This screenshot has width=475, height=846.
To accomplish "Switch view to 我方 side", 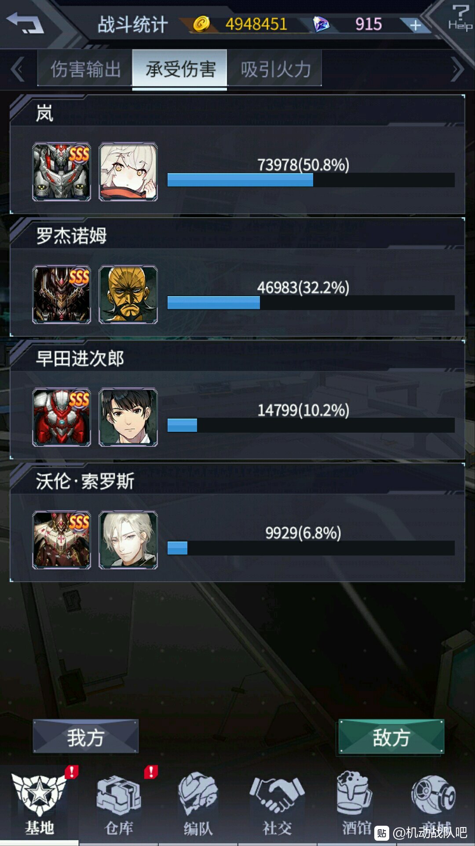I will [86, 736].
